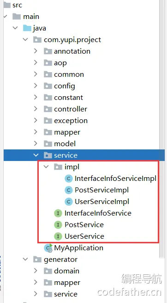Click the com.yupi.project package icon
Viewport: 167px width, 303px height.
37,40
